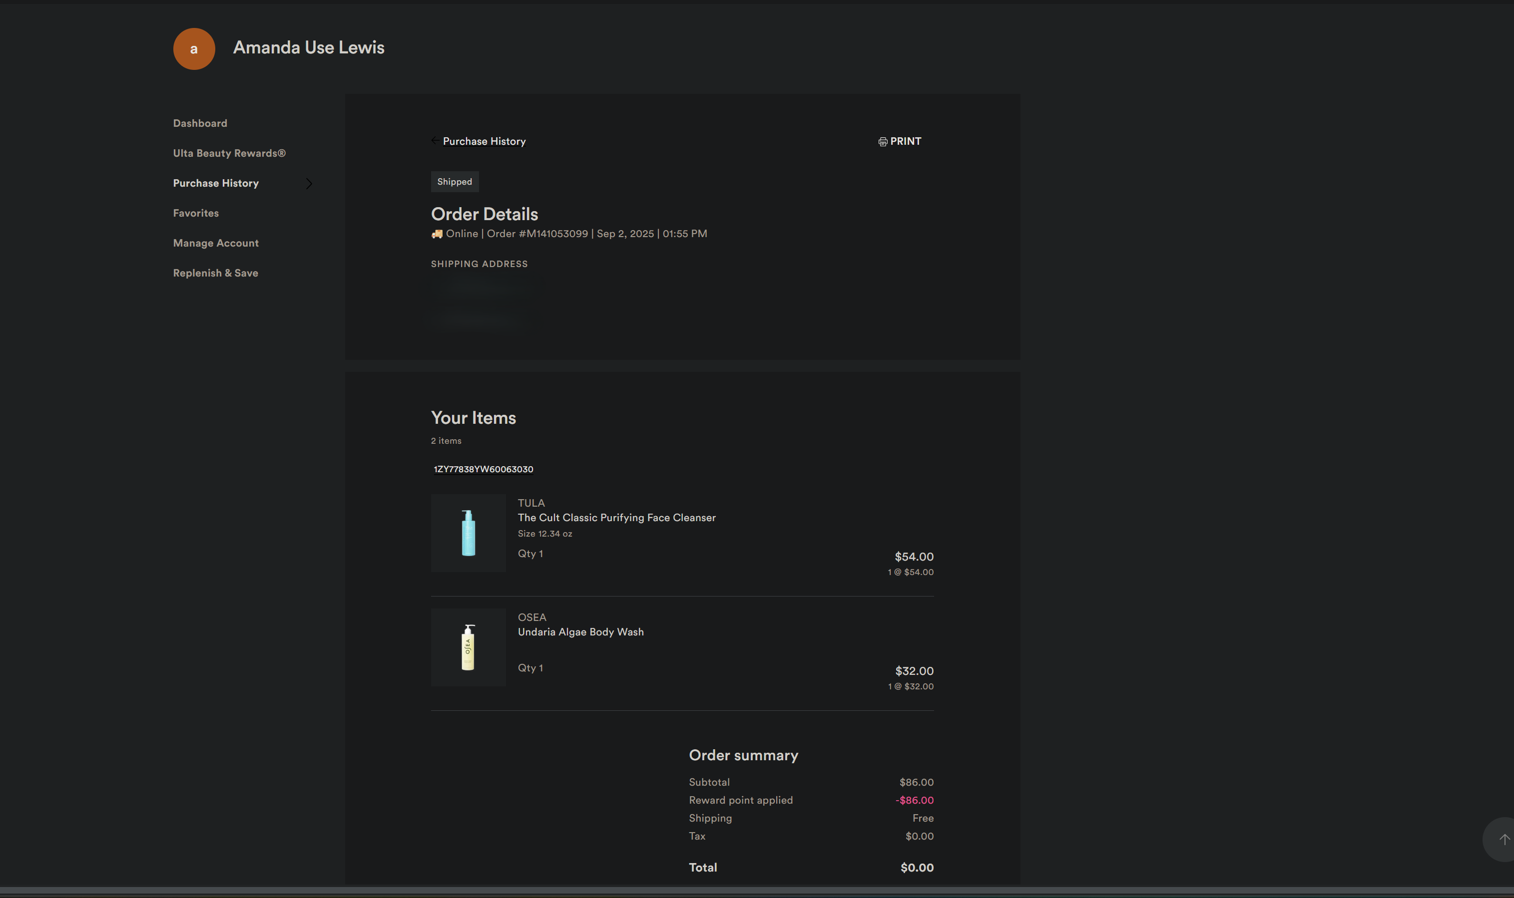Go to Favorites in the sidebar
The width and height of the screenshot is (1514, 898).
pos(195,213)
